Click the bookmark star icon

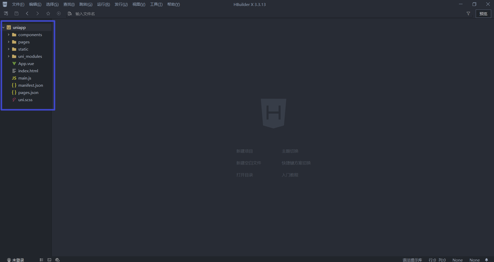[48, 13]
